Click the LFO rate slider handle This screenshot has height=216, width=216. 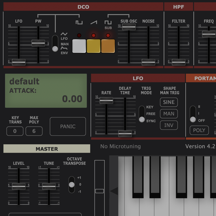[106, 100]
